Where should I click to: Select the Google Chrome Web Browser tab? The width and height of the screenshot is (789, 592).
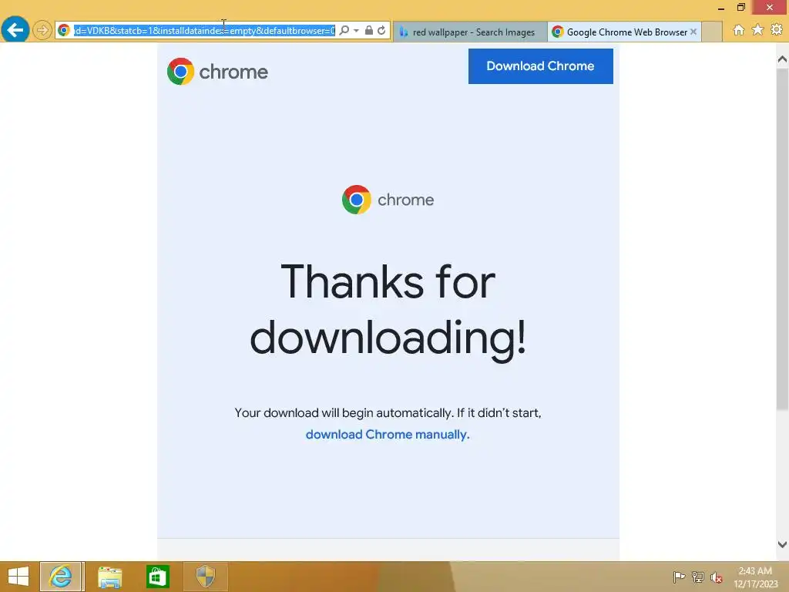point(623,32)
